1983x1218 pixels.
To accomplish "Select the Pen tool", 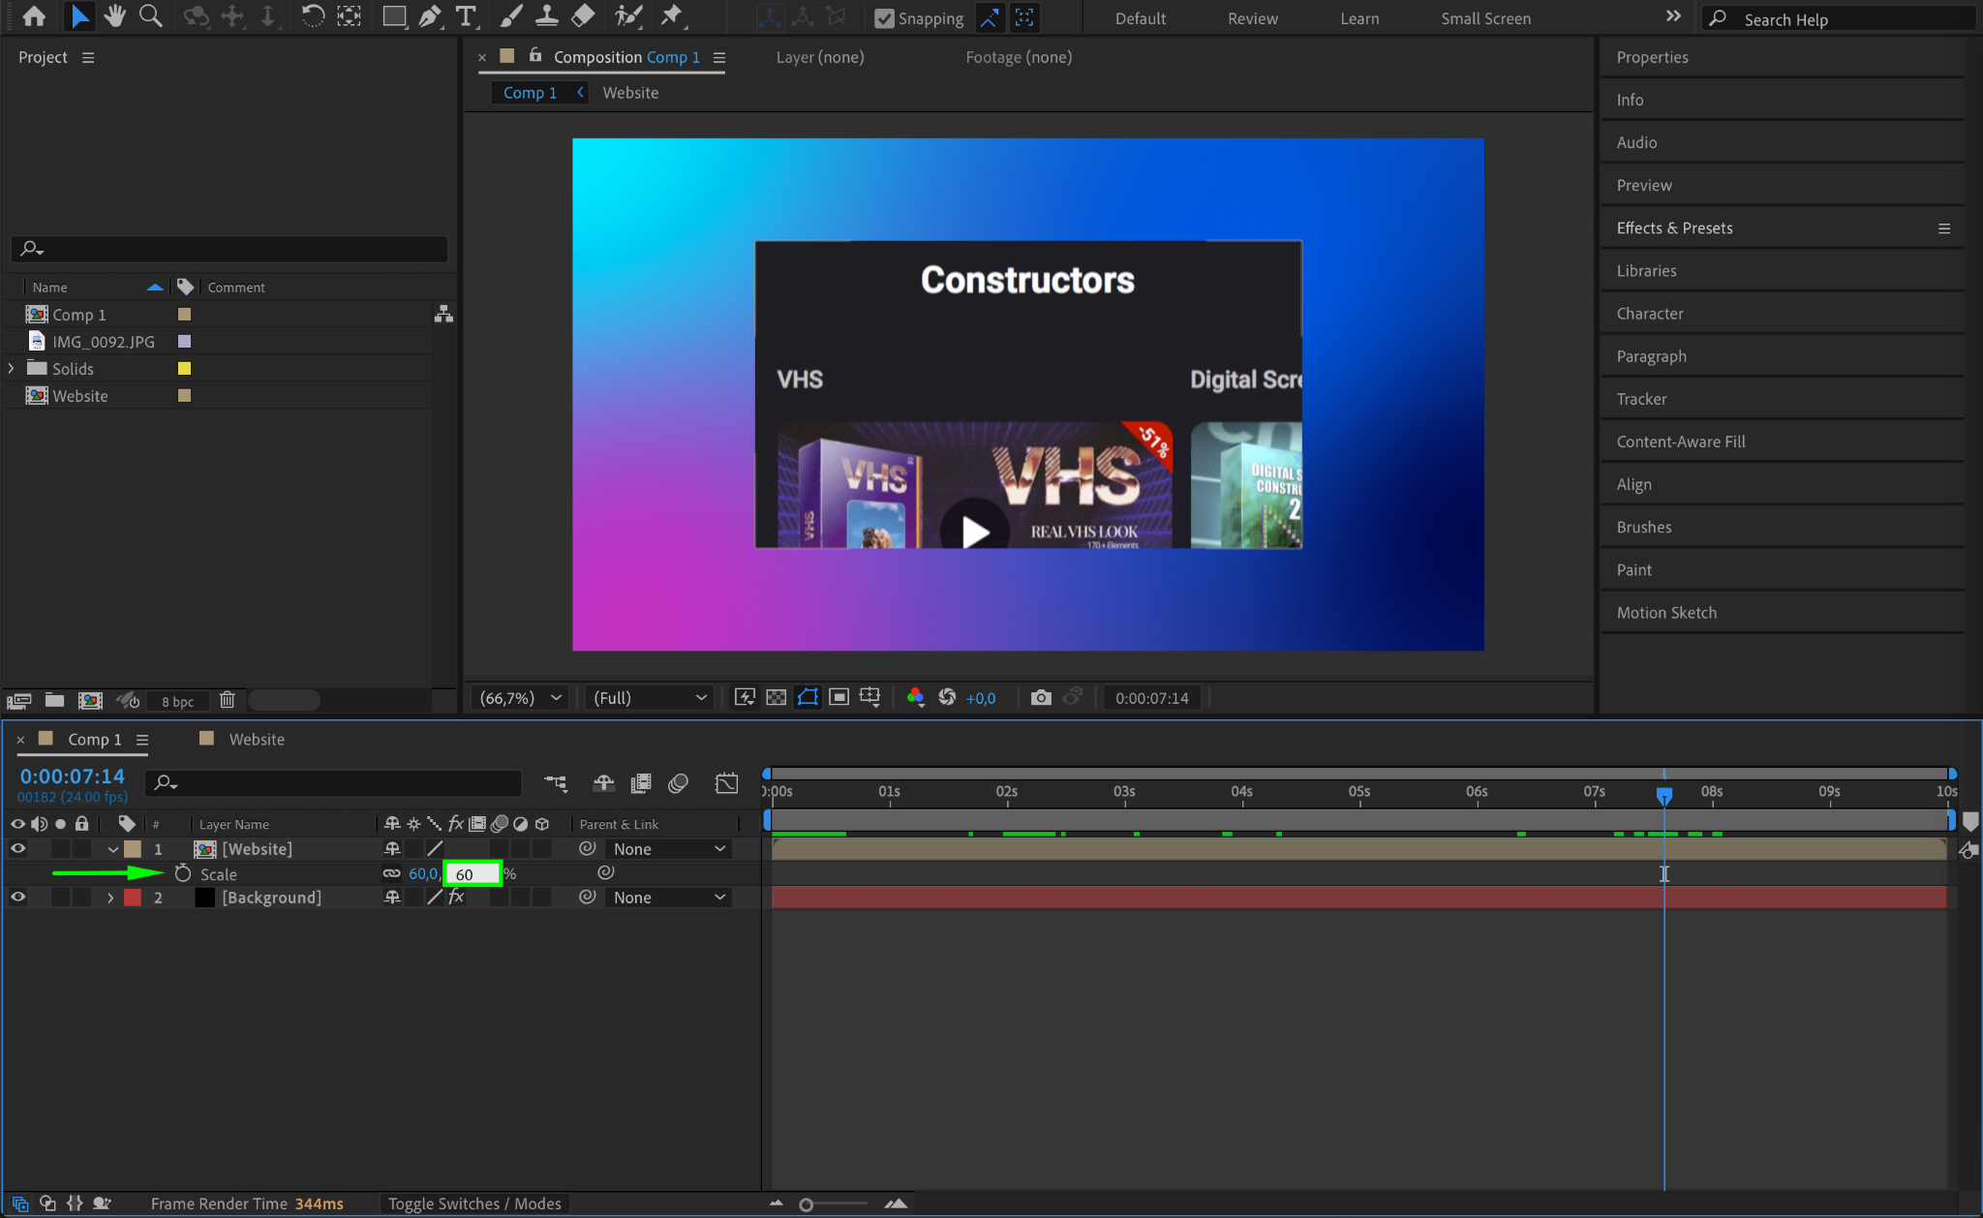I will tap(430, 15).
